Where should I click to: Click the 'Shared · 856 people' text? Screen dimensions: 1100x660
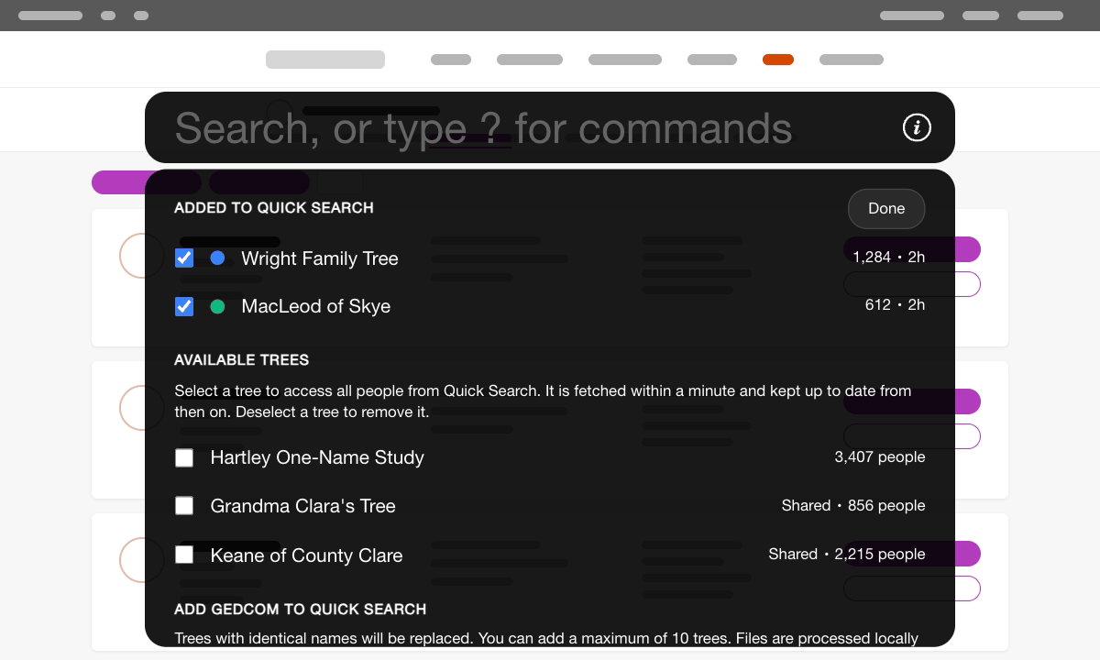coord(853,505)
